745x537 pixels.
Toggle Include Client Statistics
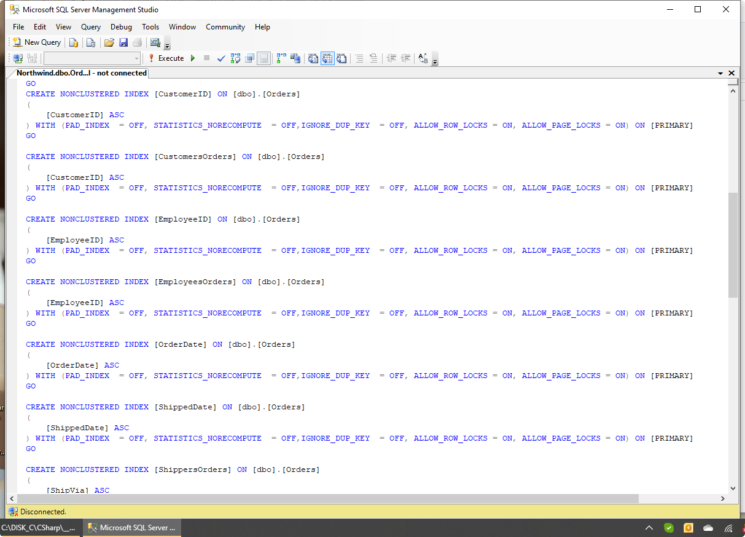click(295, 58)
